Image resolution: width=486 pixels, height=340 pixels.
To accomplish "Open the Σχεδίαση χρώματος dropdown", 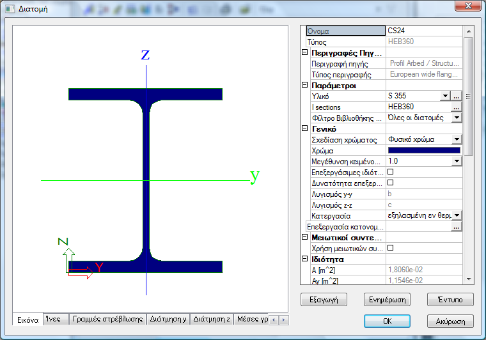I will click(x=457, y=139).
